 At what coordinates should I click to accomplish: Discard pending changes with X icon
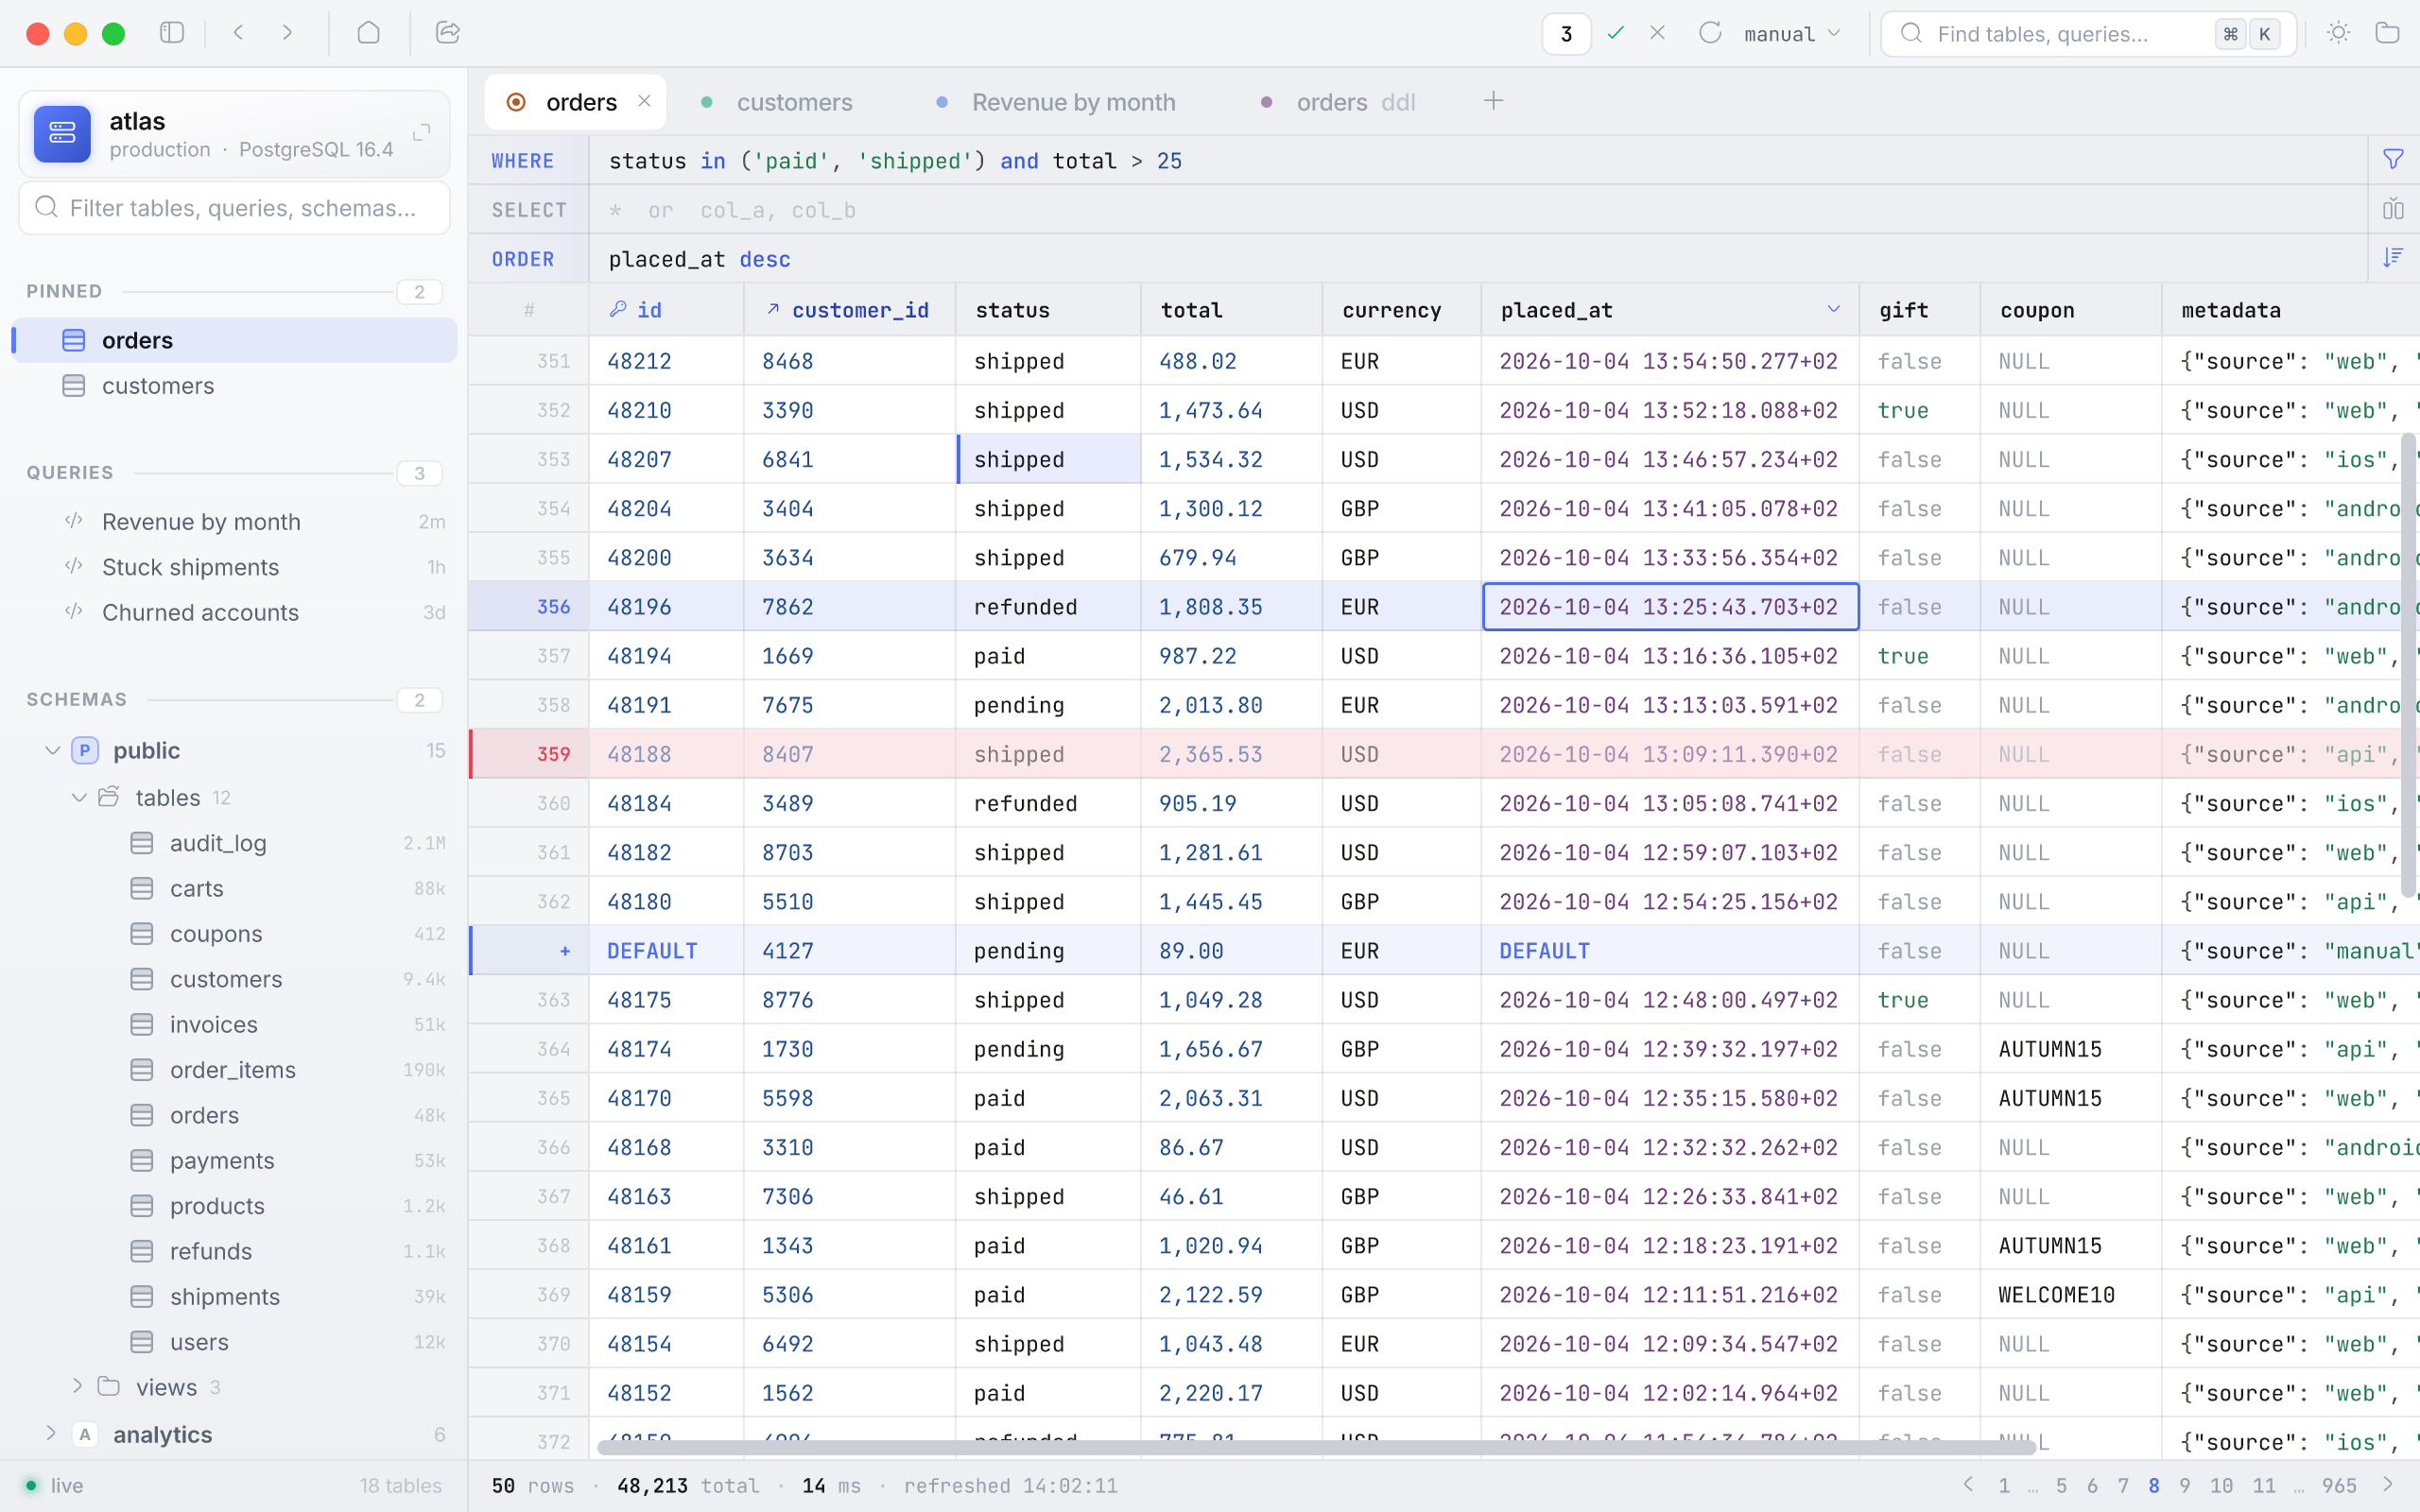(1657, 33)
